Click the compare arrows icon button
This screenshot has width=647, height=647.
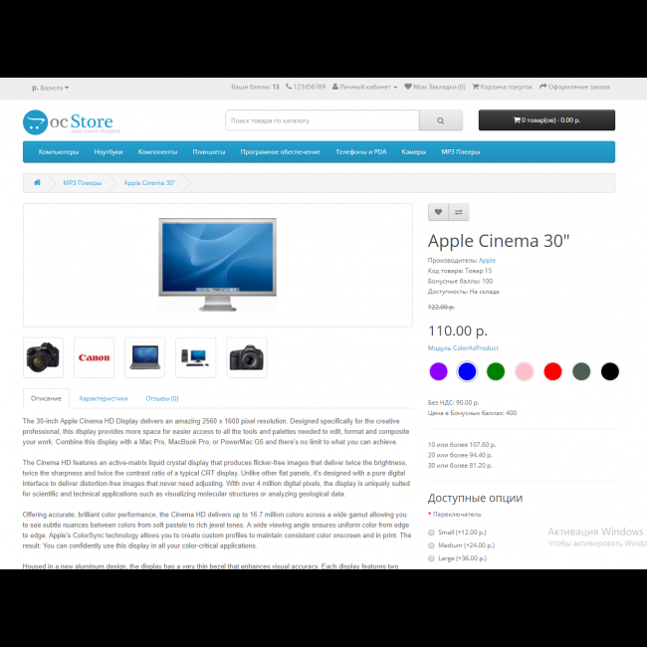coord(459,212)
